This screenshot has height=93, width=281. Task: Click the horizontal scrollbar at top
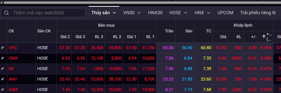[x=142, y=3]
